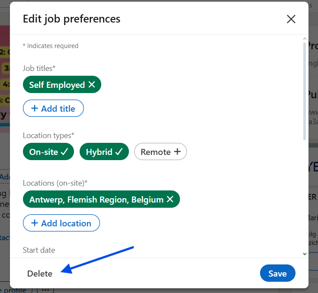Deselect the On-site location type
Image resolution: width=318 pixels, height=293 pixels.
click(x=48, y=152)
